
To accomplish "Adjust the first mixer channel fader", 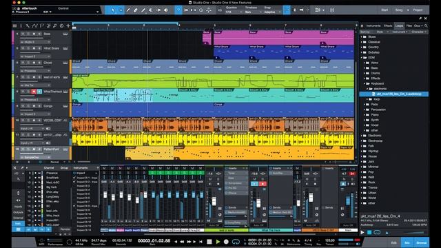I will tap(105, 195).
